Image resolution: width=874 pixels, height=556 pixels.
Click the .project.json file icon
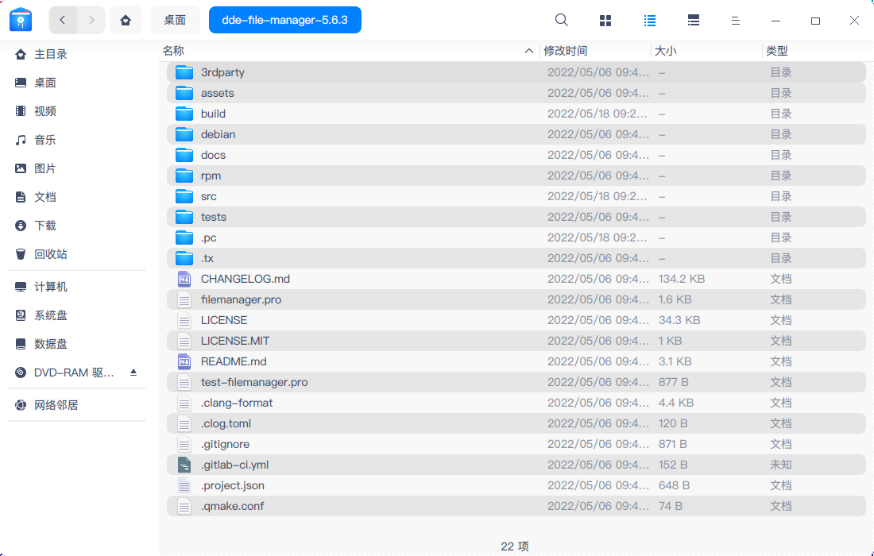(x=184, y=485)
